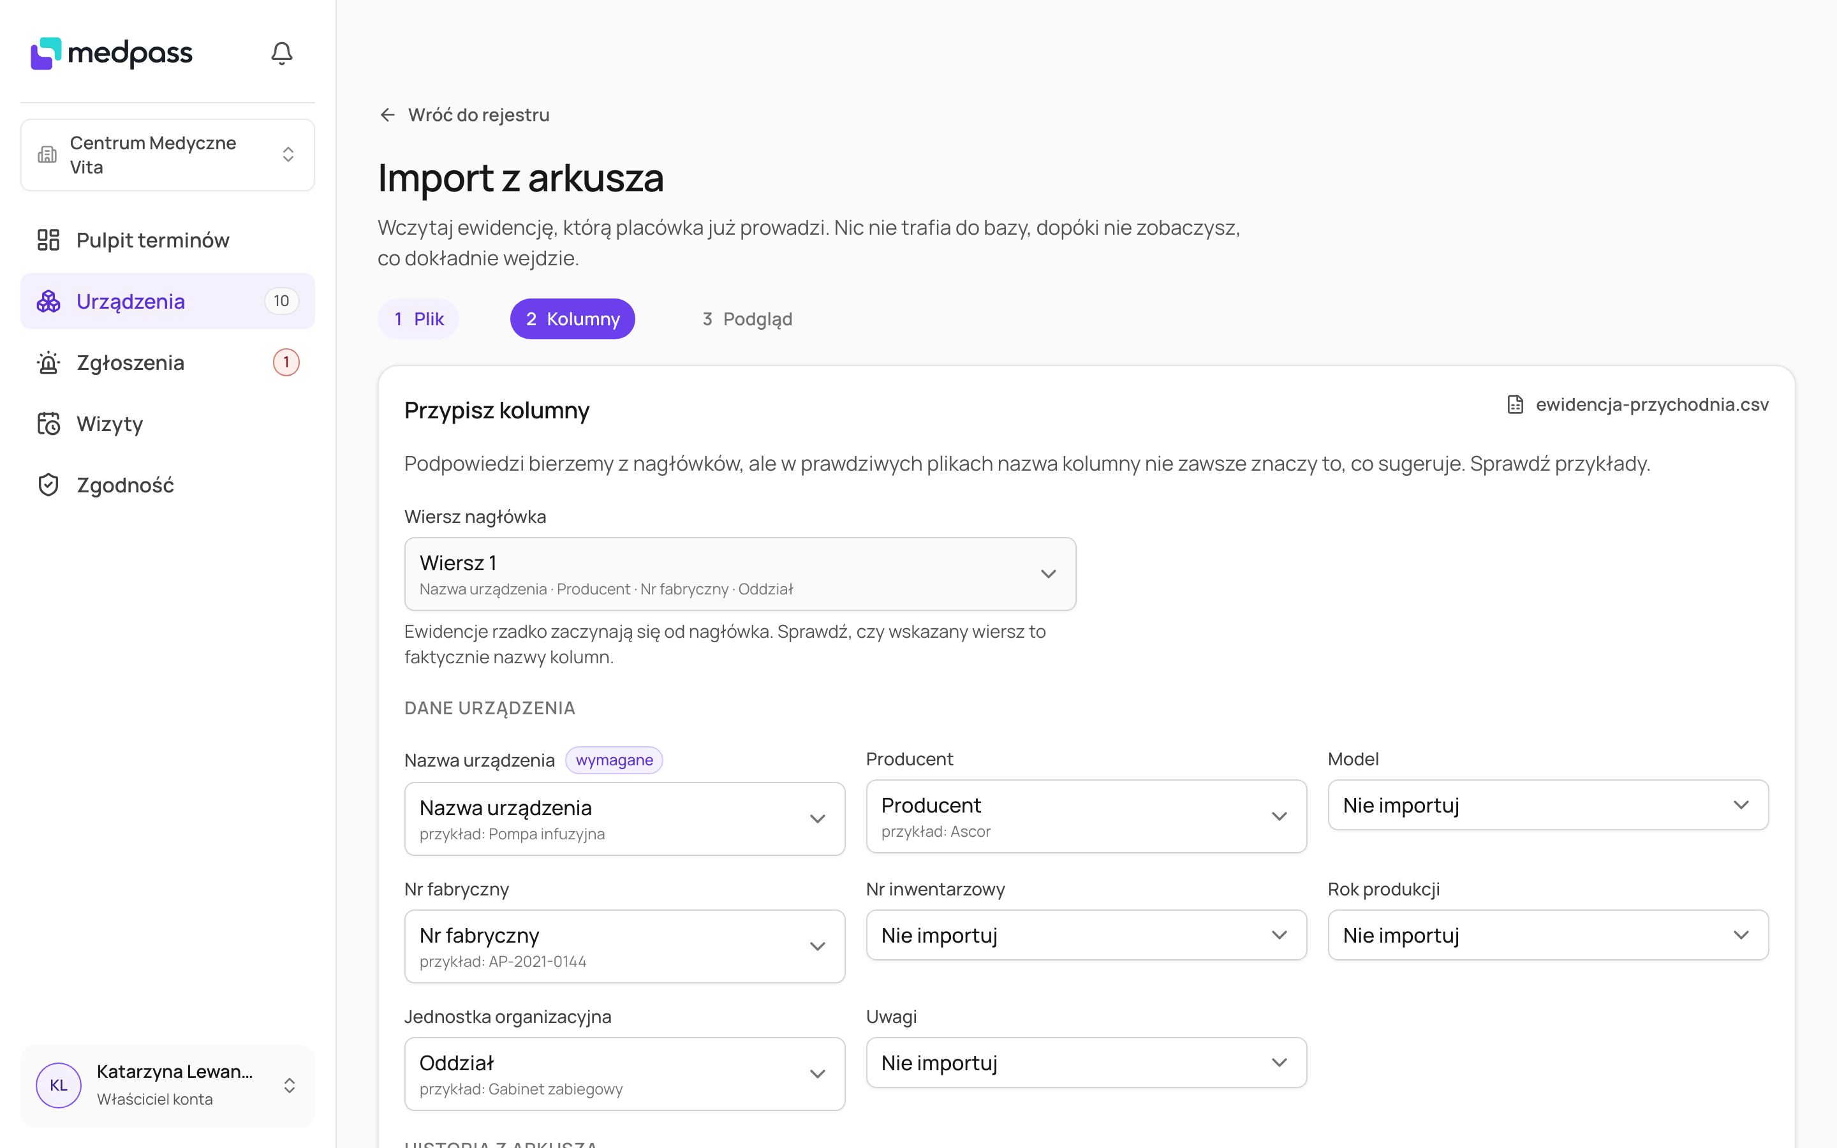Open the Katarzyna Lewan... account menu
This screenshot has width=1837, height=1148.
(x=168, y=1085)
